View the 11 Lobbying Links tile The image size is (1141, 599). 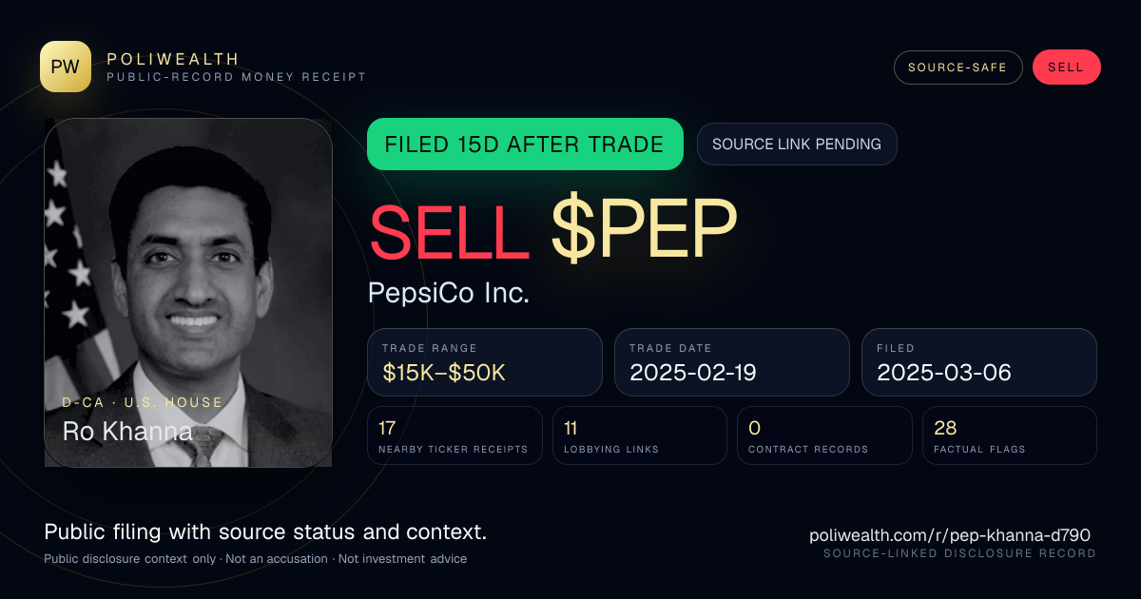click(640, 435)
